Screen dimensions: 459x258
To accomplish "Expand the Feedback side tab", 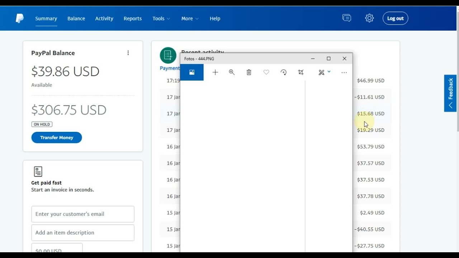I will pos(450,93).
